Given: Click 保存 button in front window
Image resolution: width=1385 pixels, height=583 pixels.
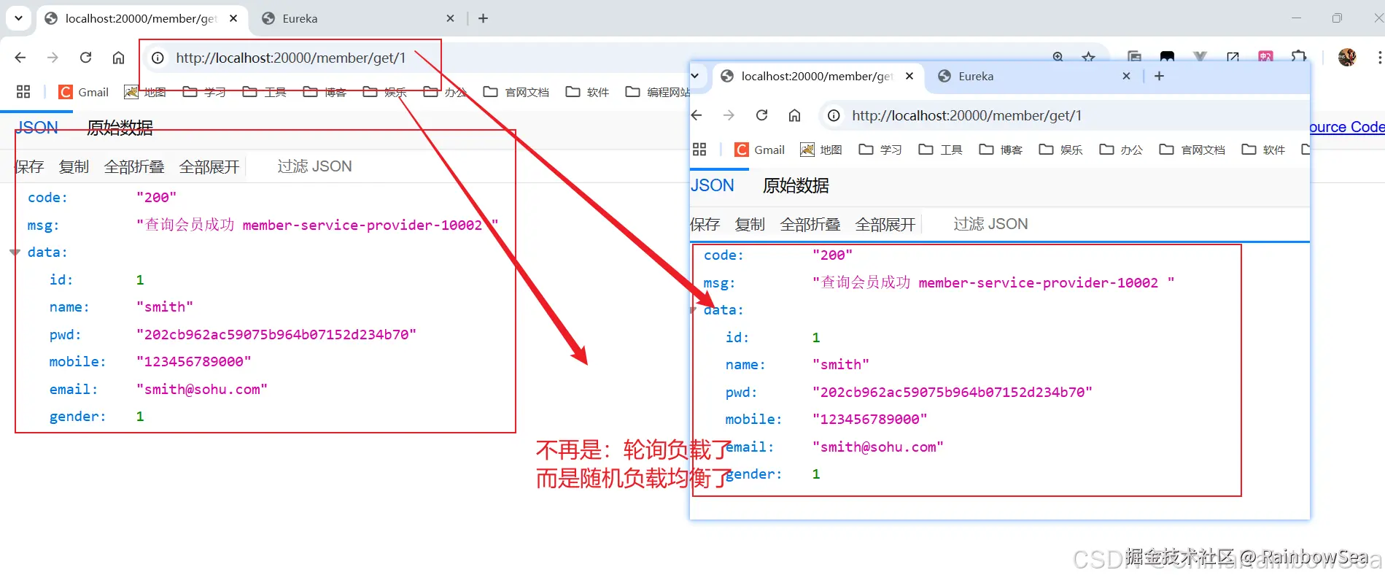Looking at the screenshot, I should [x=705, y=225].
